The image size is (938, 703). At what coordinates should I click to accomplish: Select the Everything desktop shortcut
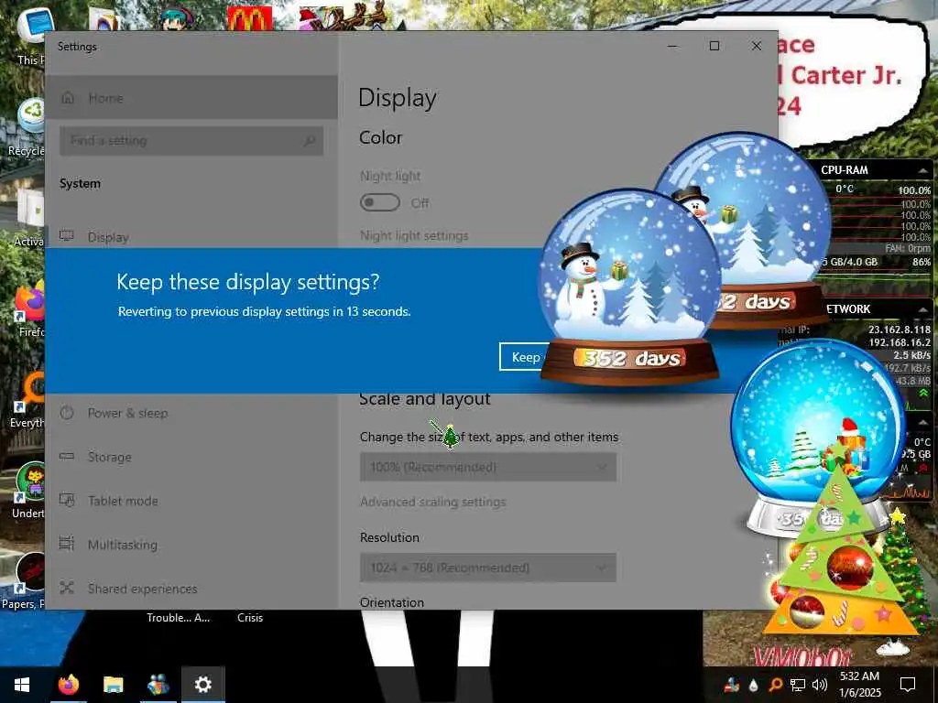(28, 401)
